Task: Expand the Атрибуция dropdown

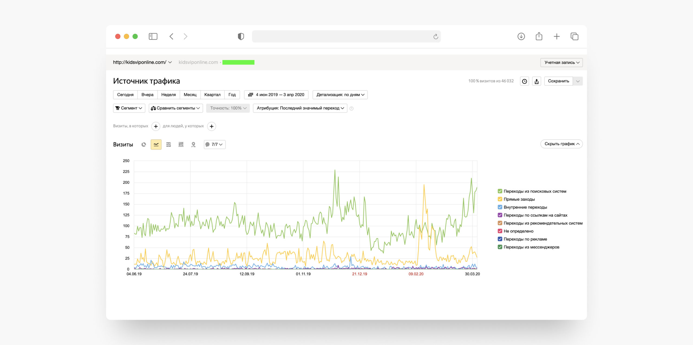Action: pyautogui.click(x=300, y=108)
